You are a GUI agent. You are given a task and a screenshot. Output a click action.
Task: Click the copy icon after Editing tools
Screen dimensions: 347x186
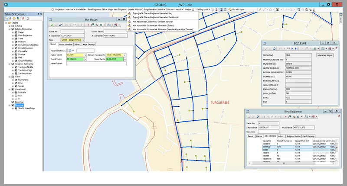pyautogui.click(x=212, y=10)
